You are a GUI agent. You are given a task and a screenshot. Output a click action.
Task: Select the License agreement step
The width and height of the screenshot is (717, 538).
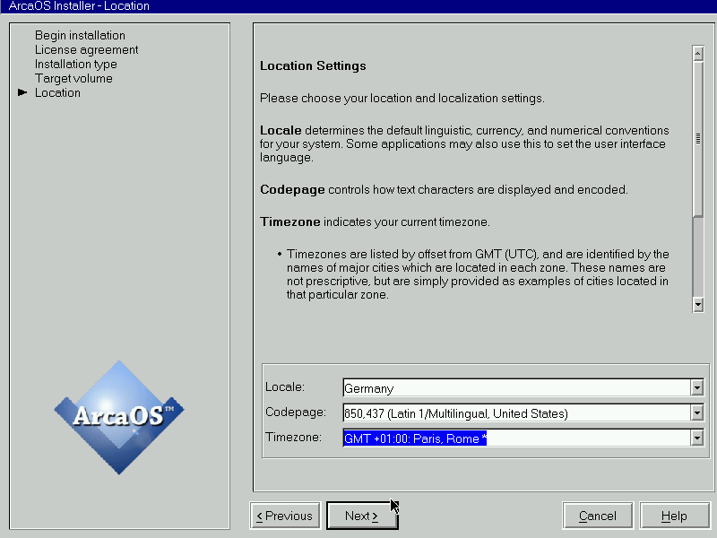pos(86,50)
